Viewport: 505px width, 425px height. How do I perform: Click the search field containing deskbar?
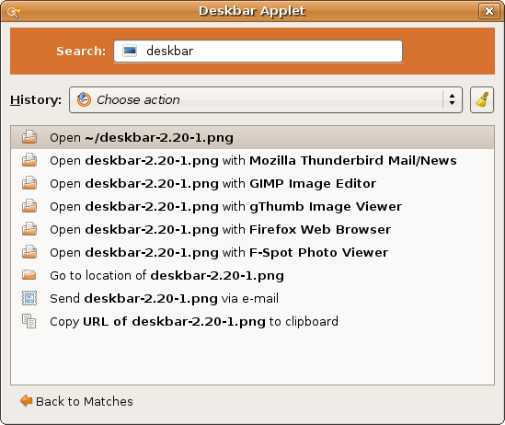coord(258,51)
